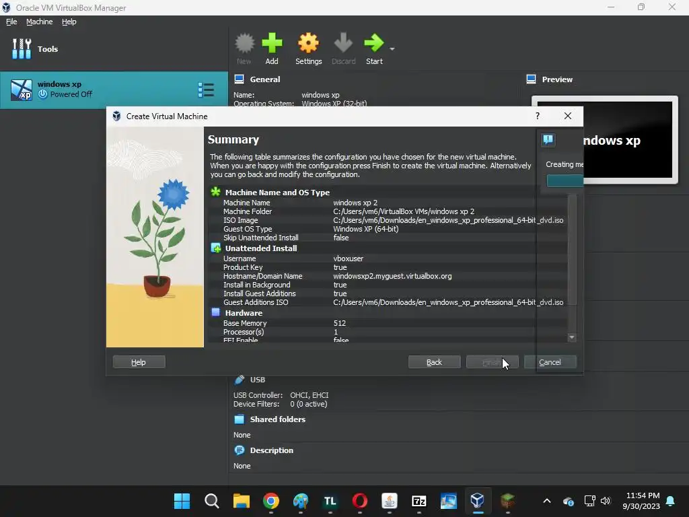This screenshot has height=517, width=689.
Task: Click the Start green arrow icon
Action: pos(374,43)
